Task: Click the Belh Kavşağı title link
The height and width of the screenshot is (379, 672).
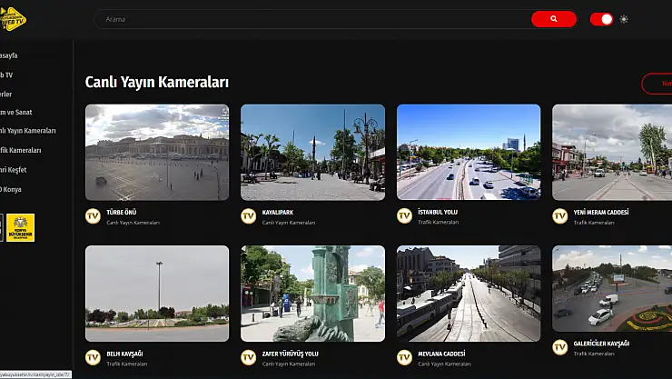Action: (x=124, y=354)
